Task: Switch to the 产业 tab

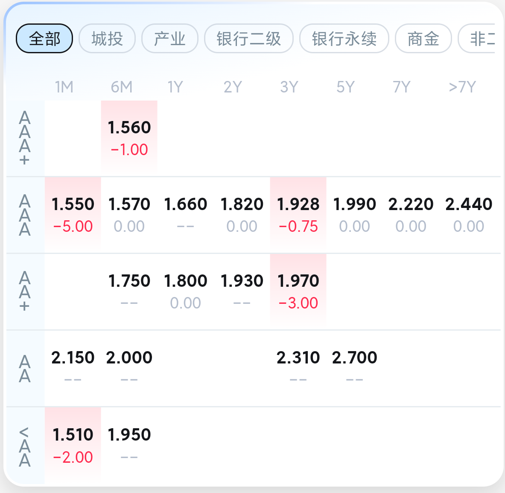Action: point(170,39)
